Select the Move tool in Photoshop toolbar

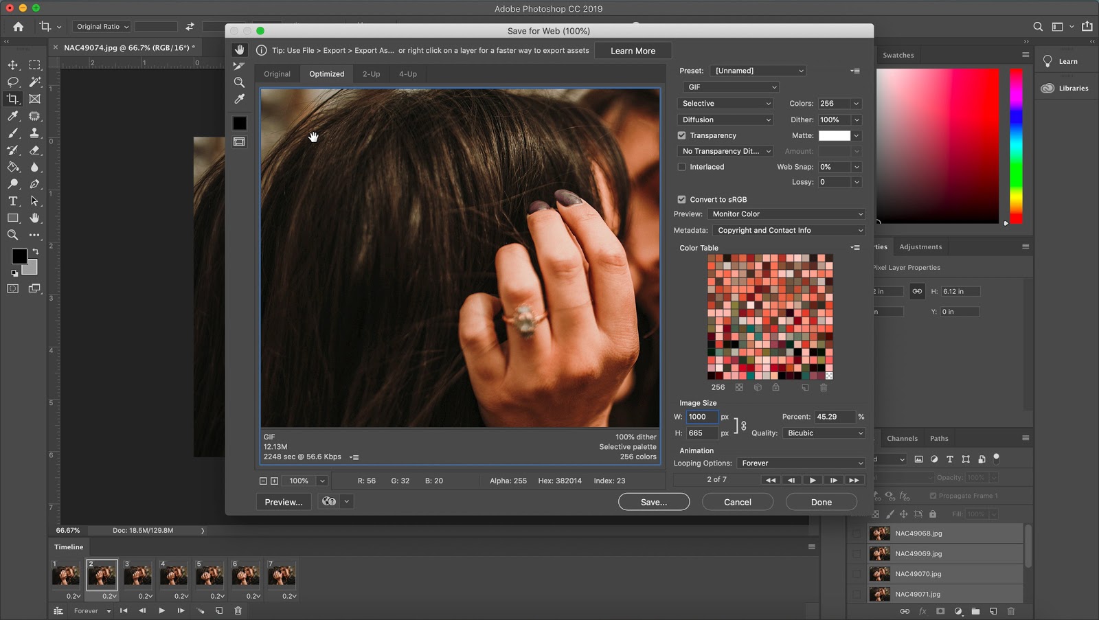(x=13, y=65)
